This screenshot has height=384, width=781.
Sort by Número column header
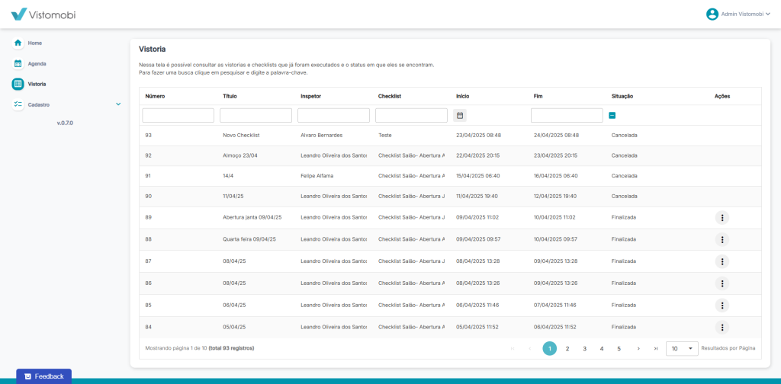(x=155, y=96)
